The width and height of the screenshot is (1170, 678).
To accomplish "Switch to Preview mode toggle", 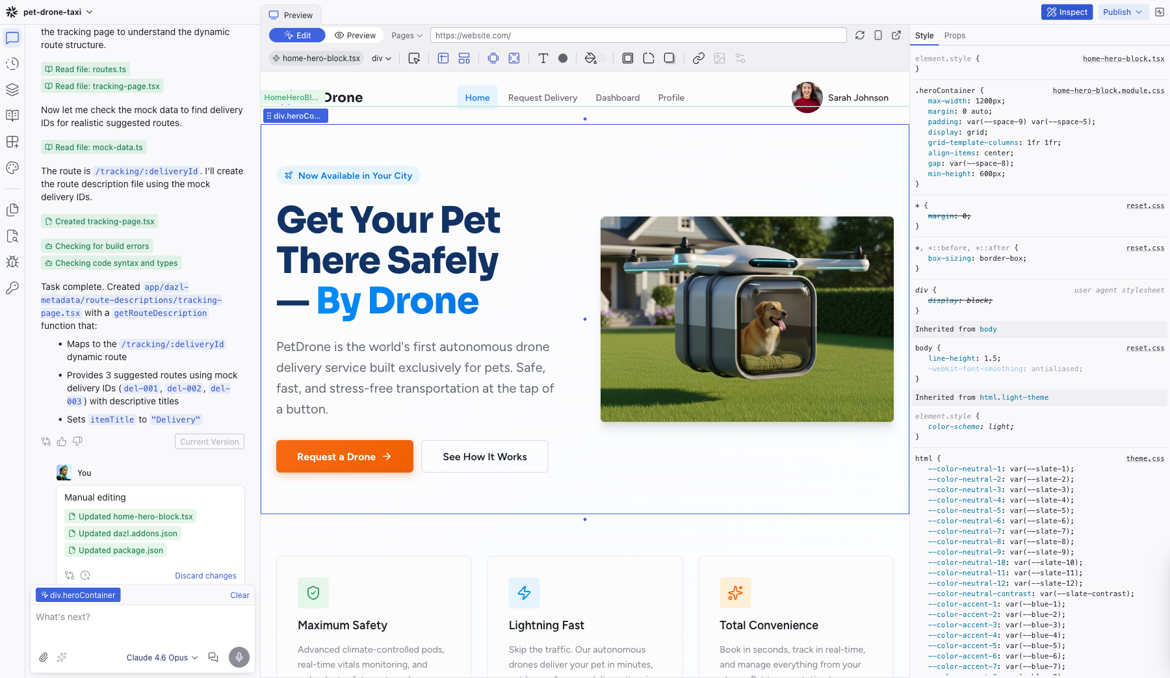I will coord(355,35).
